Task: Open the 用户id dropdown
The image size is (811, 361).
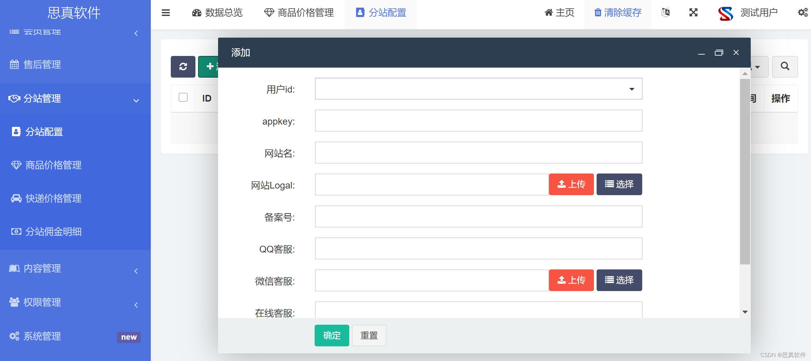Action: pyautogui.click(x=478, y=89)
